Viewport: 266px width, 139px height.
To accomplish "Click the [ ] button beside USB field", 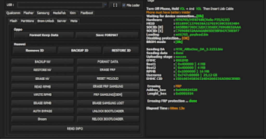I will tap(115, 5).
